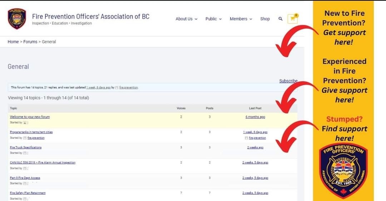Click General in the breadcrumb trail
The width and height of the screenshot is (386, 201).
49,42
